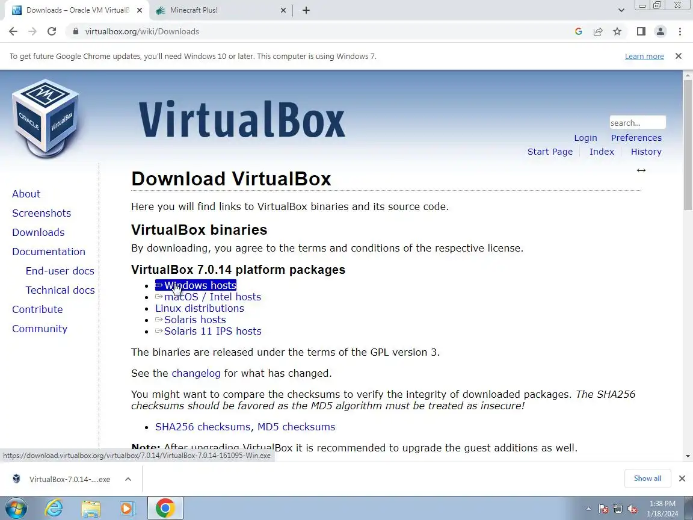
Task: Click the Chrome taskbar icon
Action: [x=165, y=508]
